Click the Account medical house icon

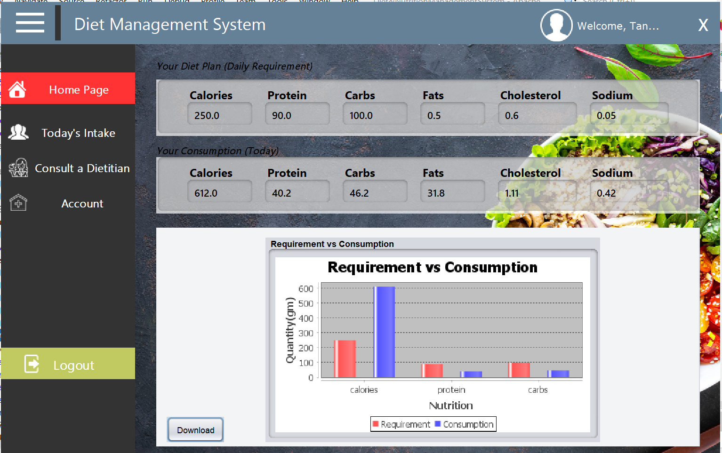[x=18, y=203]
